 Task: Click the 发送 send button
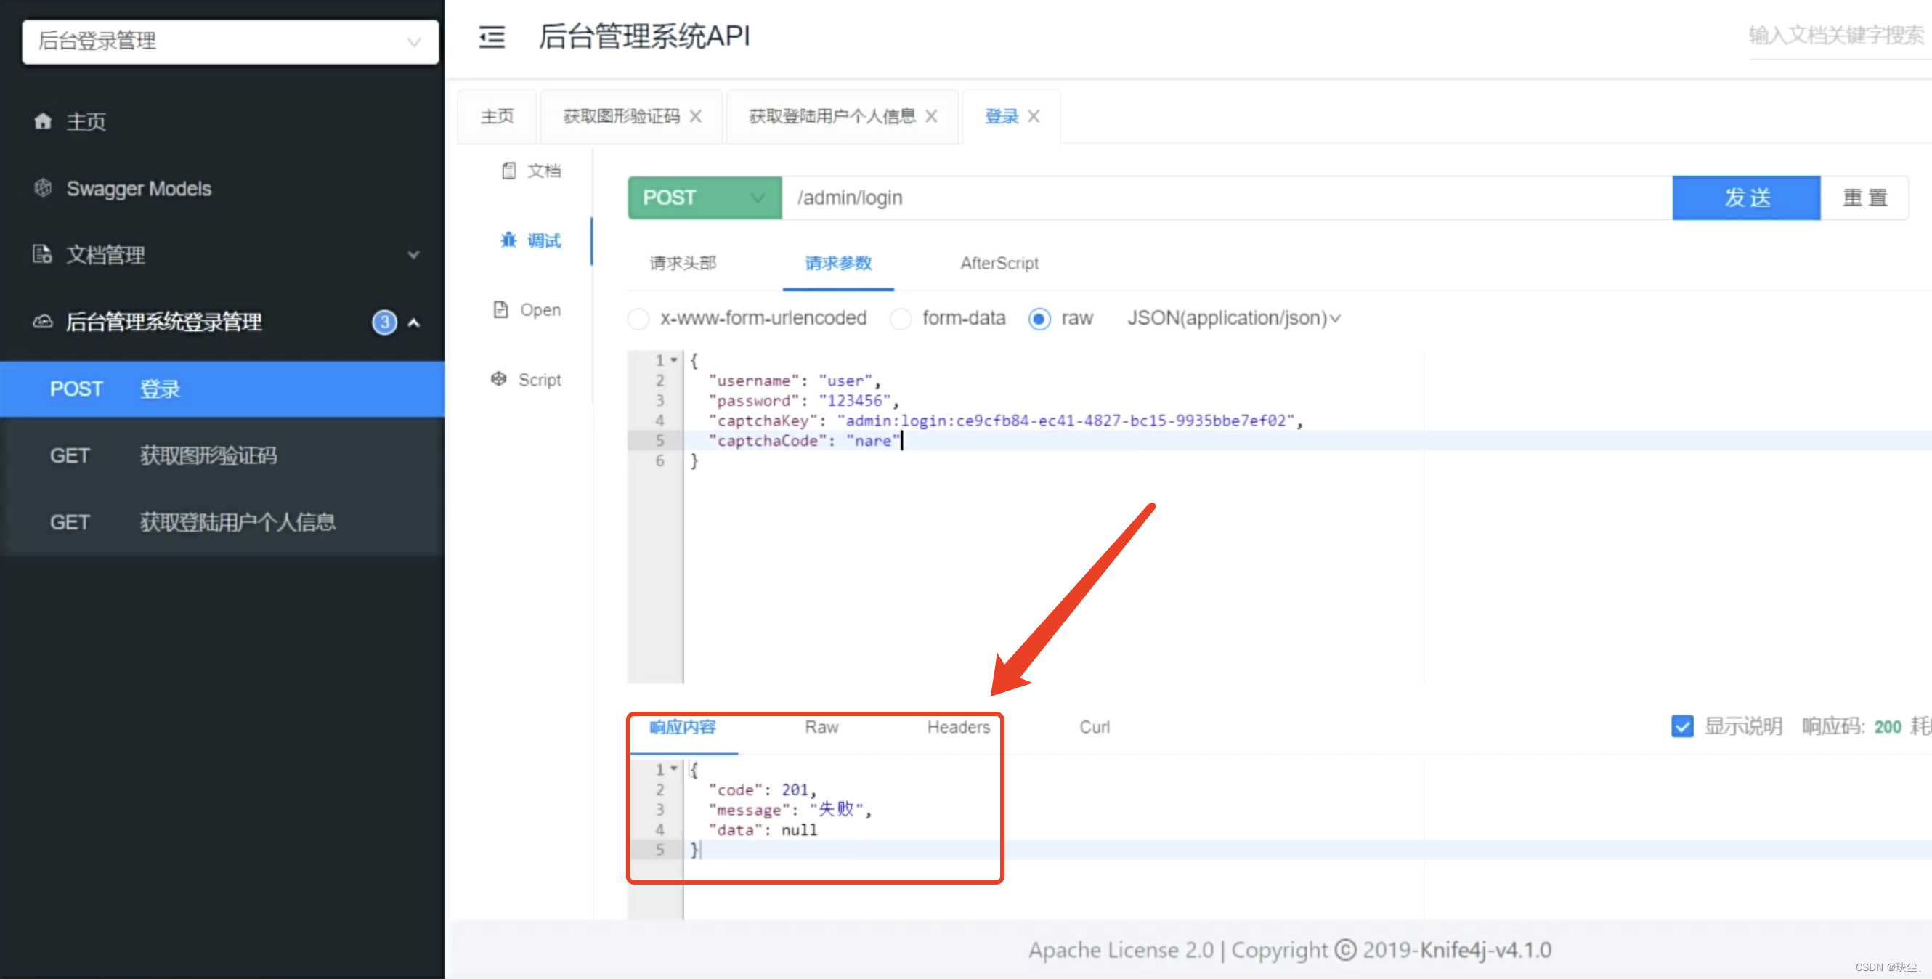(1746, 198)
